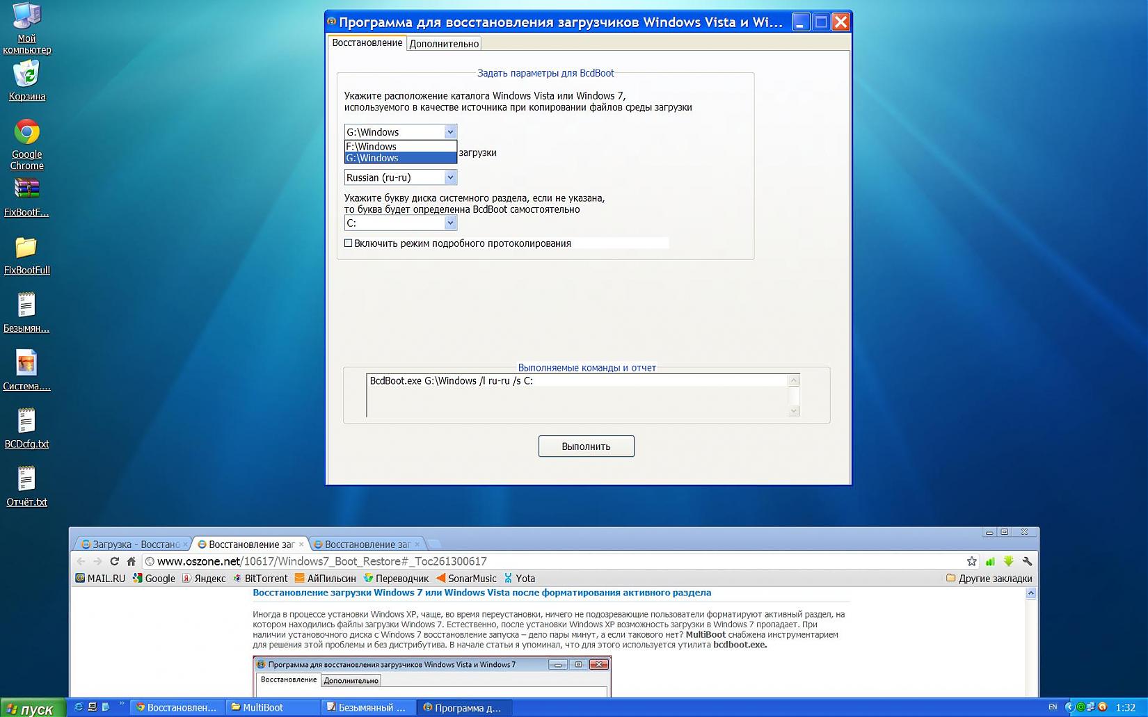
Task: Select the middle Chrome tab Восстановление заг
Action: (x=251, y=545)
